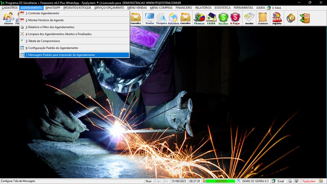Select 5-Tabela de Compromissos option
Screen dimensions: 327x184
coord(43,41)
